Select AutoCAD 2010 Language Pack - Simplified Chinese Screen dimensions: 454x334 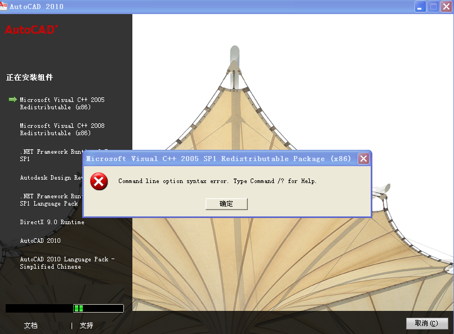click(67, 263)
